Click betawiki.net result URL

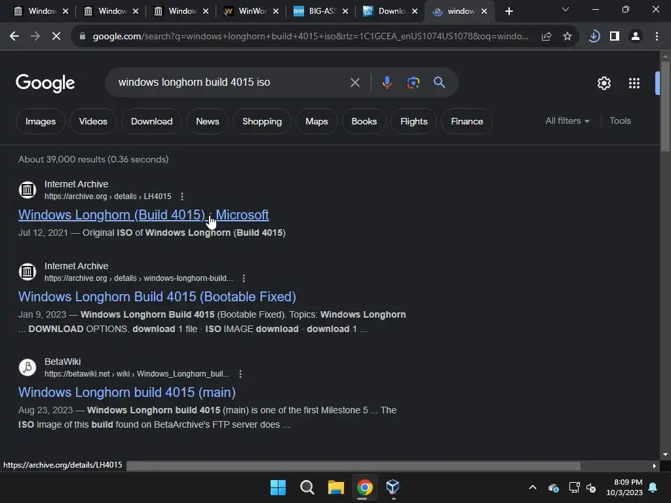click(137, 374)
